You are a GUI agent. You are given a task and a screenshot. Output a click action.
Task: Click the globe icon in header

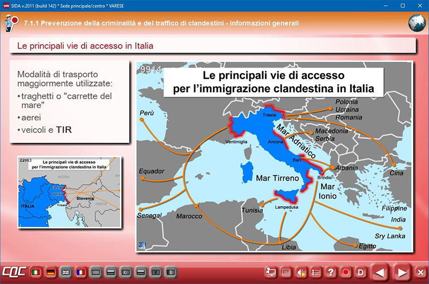417,24
